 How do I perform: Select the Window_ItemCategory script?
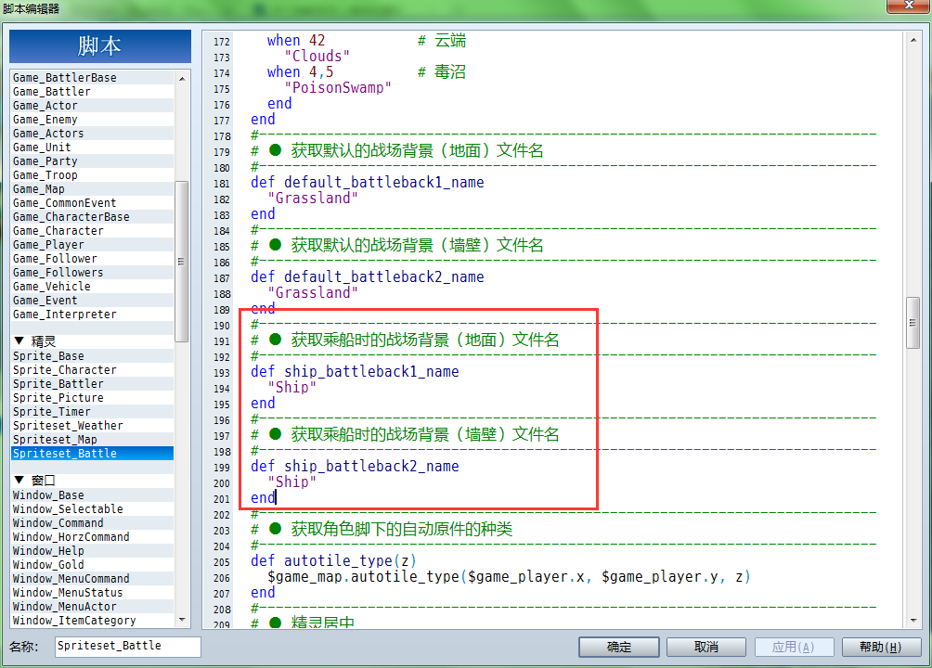(x=93, y=620)
